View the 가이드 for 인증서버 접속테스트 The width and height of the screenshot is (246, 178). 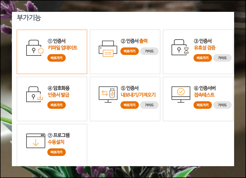click(222, 105)
